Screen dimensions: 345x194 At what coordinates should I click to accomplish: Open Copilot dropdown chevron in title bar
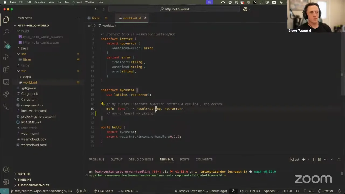point(249,9)
